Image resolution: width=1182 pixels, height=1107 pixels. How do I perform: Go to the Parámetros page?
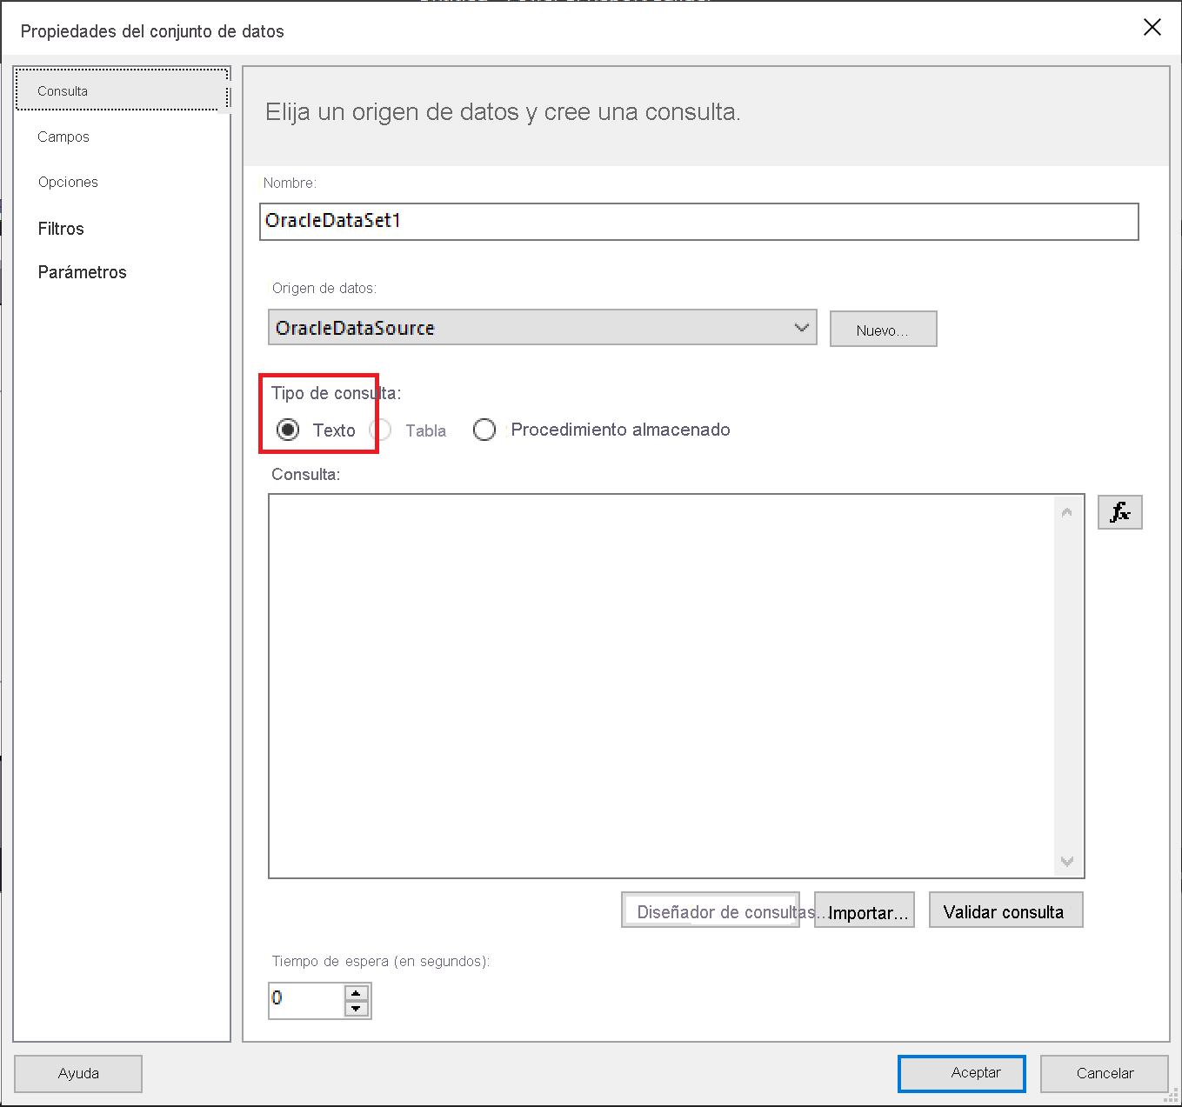click(x=83, y=272)
